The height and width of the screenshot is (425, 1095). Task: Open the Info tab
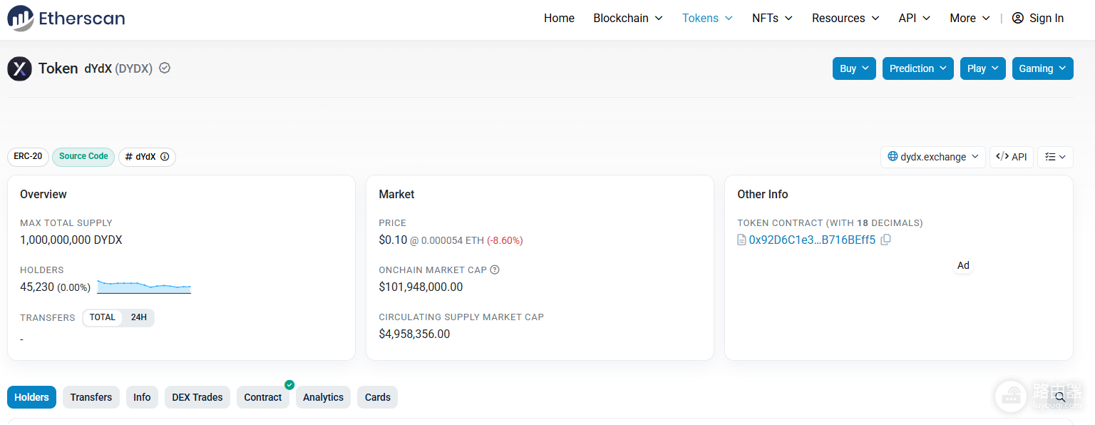click(142, 397)
